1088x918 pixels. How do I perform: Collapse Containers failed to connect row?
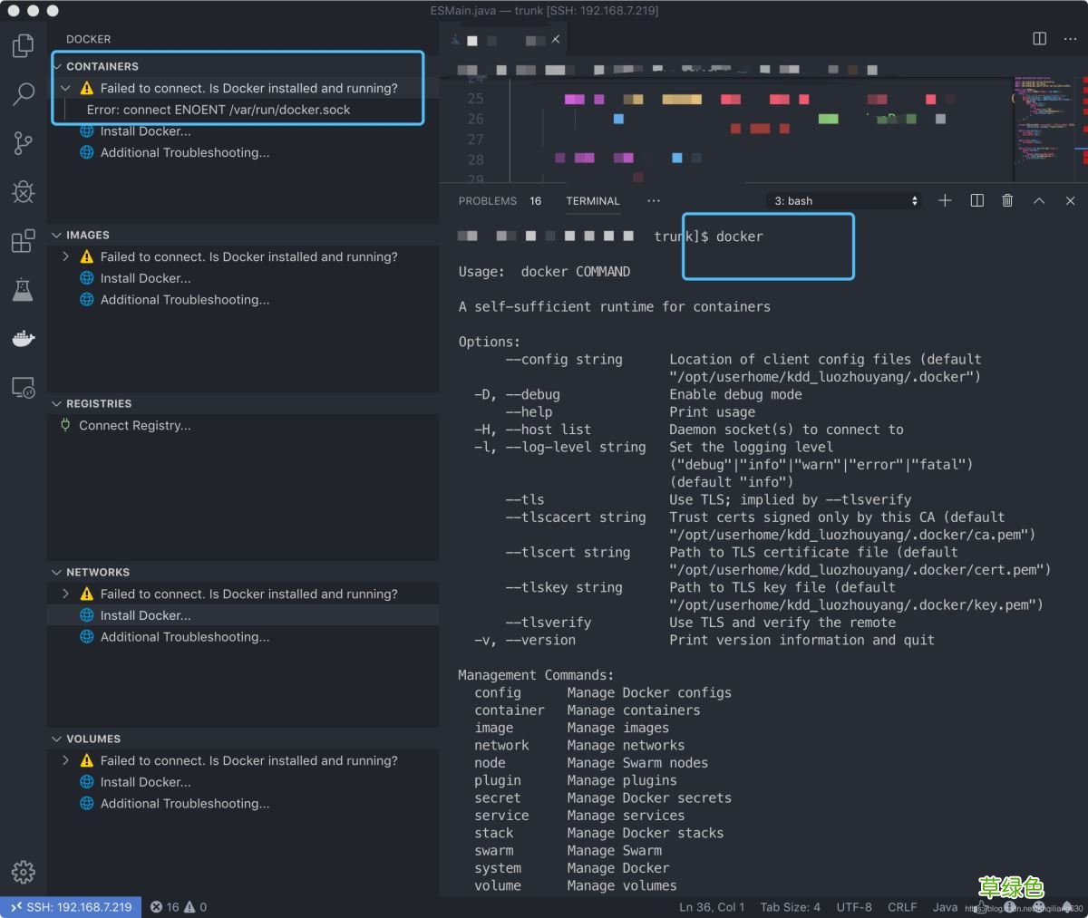[x=65, y=88]
